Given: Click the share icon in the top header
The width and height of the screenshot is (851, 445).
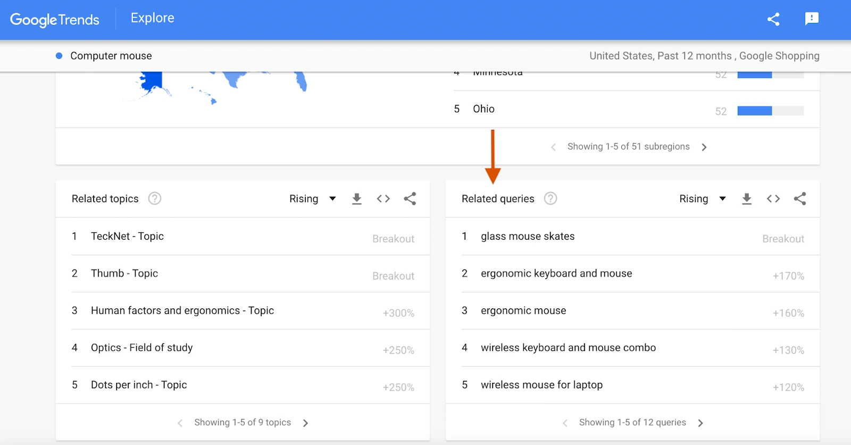Looking at the screenshot, I should 773,19.
